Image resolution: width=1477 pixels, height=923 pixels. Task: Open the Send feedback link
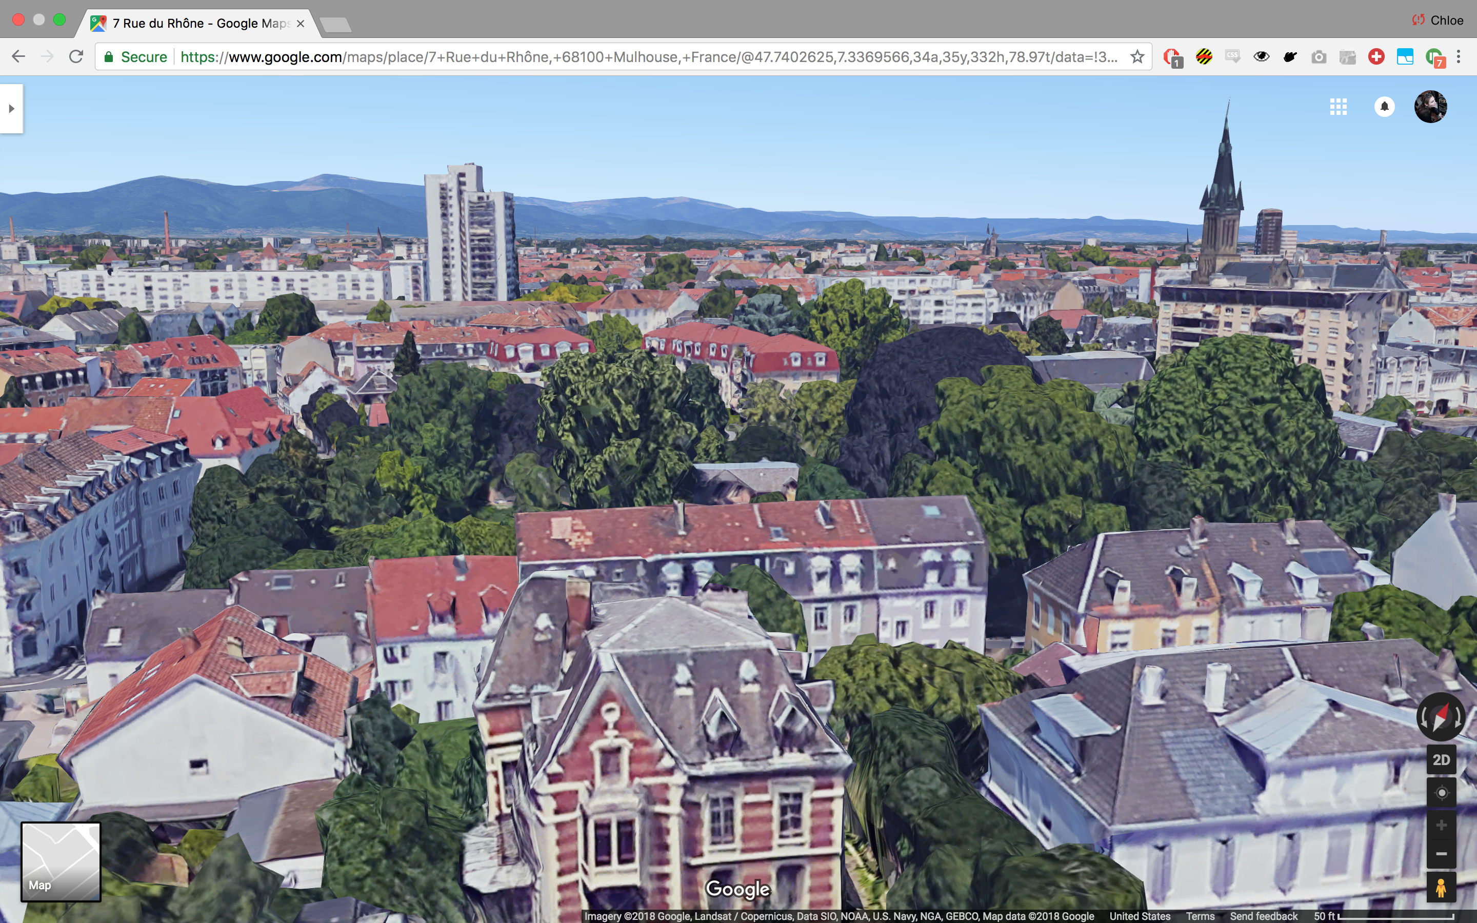(1263, 916)
